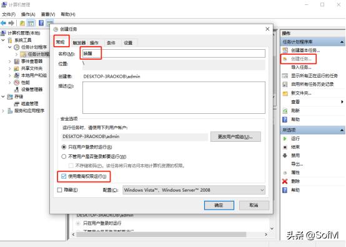The height and width of the screenshot is (247, 346).
Task: Click 属性 action under 所选项
Action: click(295, 173)
